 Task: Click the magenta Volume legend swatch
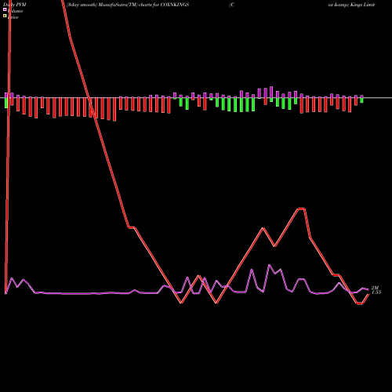pos(5,9)
